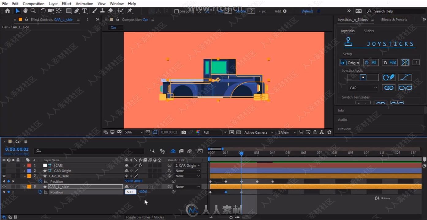Click the Joysticks rotate-pen tool button

(388, 78)
